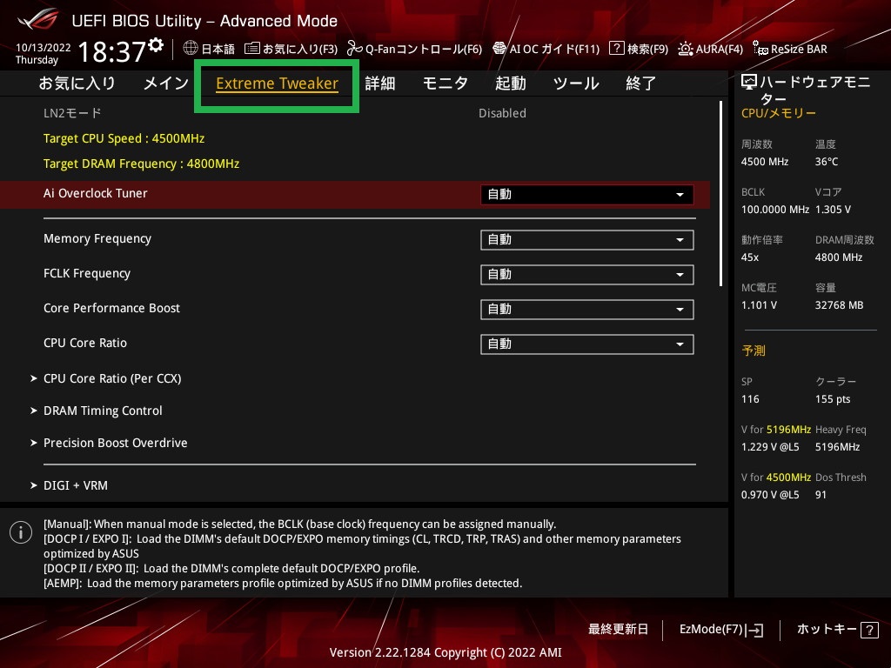The height and width of the screenshot is (668, 891).
Task: Open the Memory Frequency dropdown
Action: click(x=586, y=240)
